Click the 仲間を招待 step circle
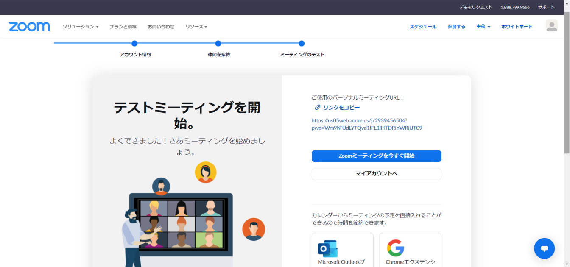The height and width of the screenshot is (267, 570). coord(218,43)
